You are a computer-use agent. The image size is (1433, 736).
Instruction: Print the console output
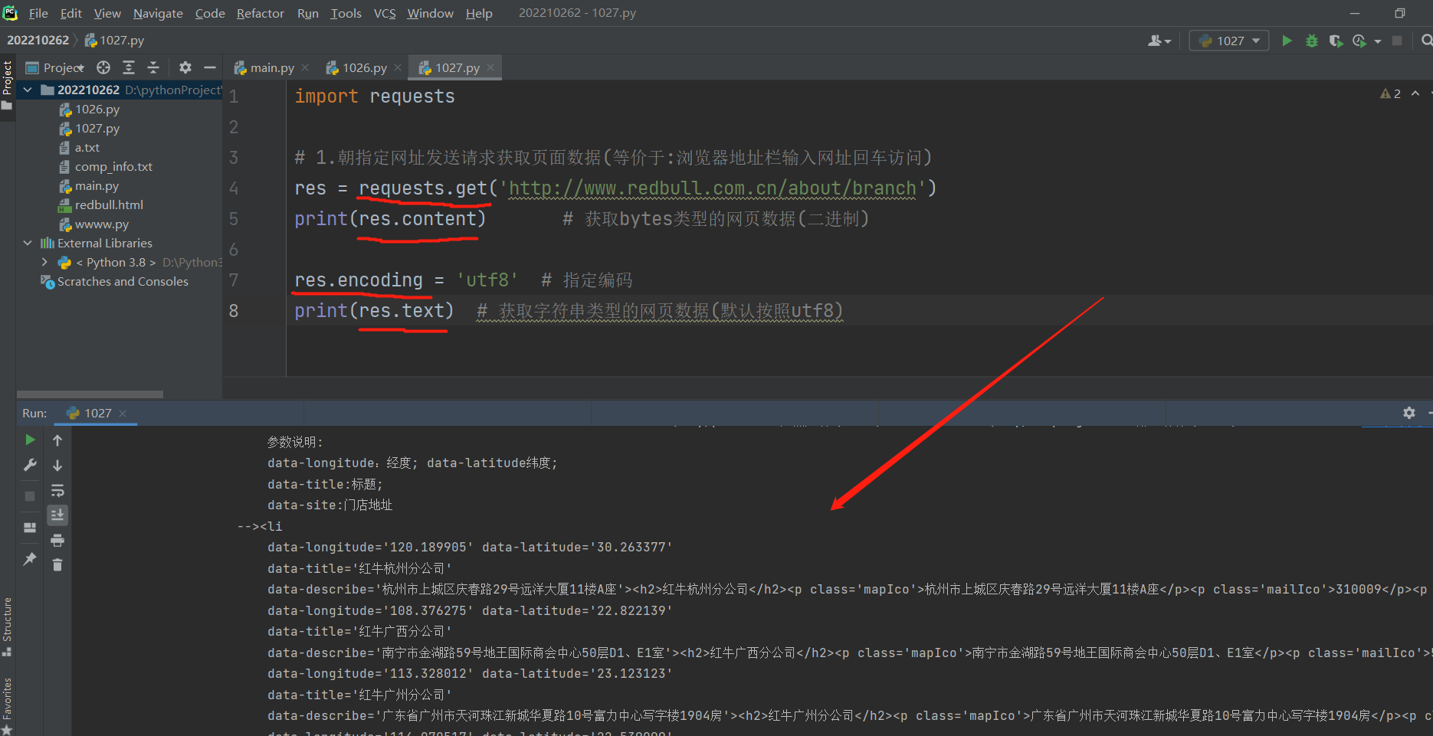(57, 541)
